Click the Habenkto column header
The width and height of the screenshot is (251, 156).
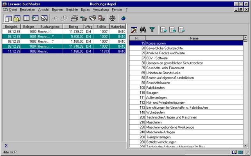tap(118, 27)
